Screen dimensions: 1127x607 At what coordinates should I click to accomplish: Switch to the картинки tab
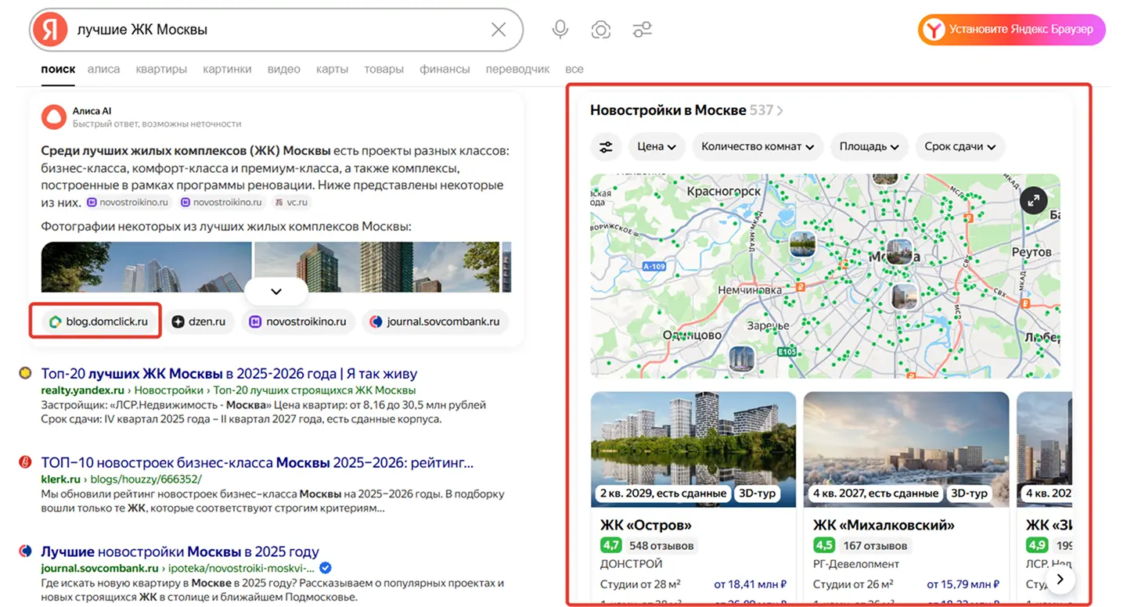227,69
